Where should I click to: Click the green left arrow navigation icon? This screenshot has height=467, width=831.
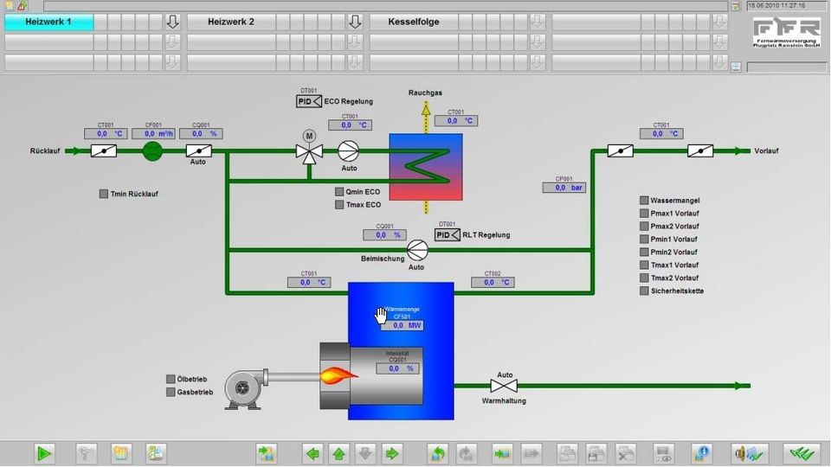click(312, 453)
